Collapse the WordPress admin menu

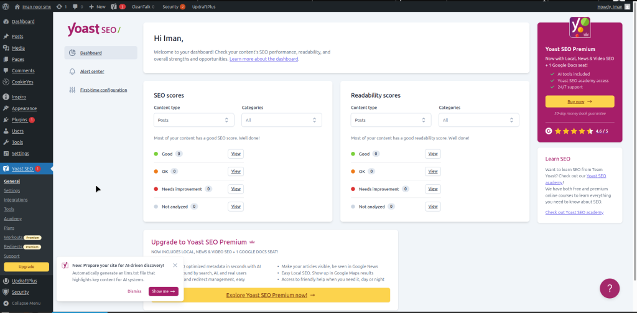[25, 303]
